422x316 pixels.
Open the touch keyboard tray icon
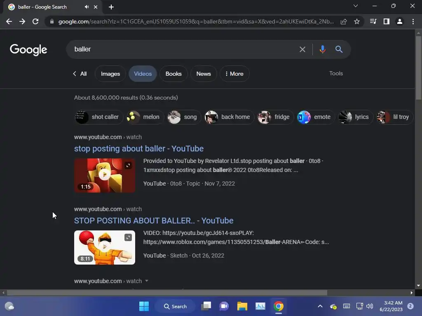pyautogui.click(x=346, y=306)
